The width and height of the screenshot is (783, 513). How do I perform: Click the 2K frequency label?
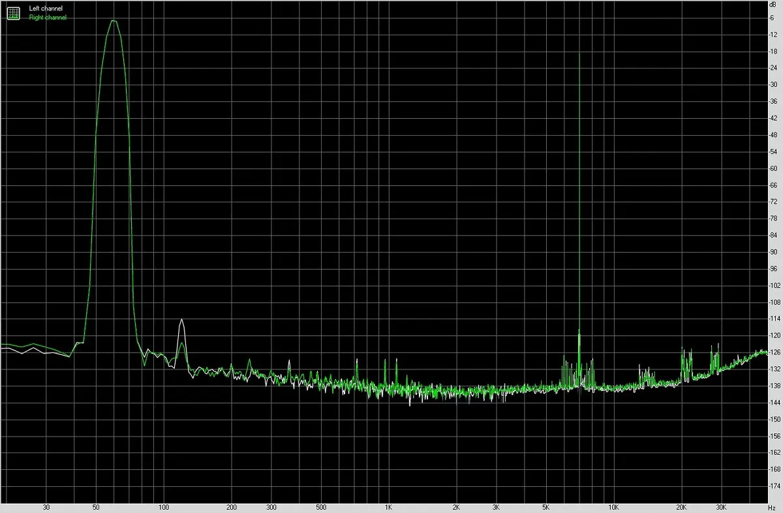coord(456,507)
